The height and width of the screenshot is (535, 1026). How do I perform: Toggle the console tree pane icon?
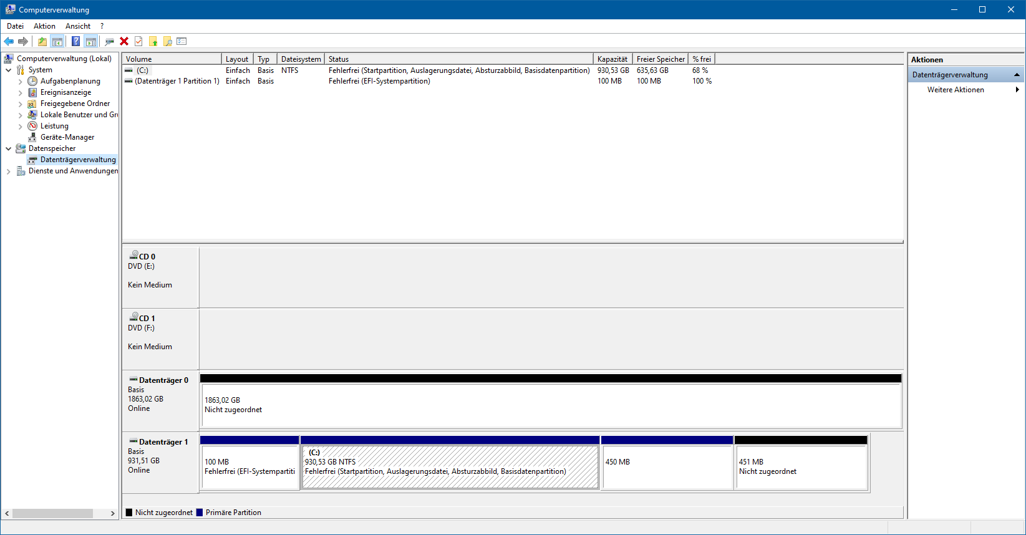coord(57,41)
